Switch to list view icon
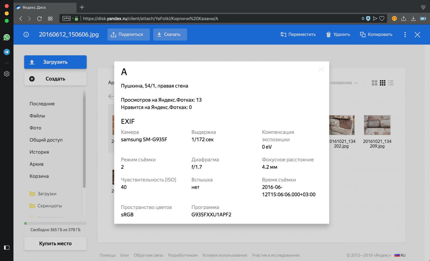 391,83
